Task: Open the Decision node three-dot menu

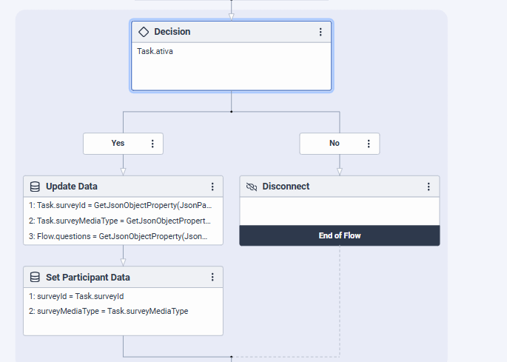Action: 320,32
